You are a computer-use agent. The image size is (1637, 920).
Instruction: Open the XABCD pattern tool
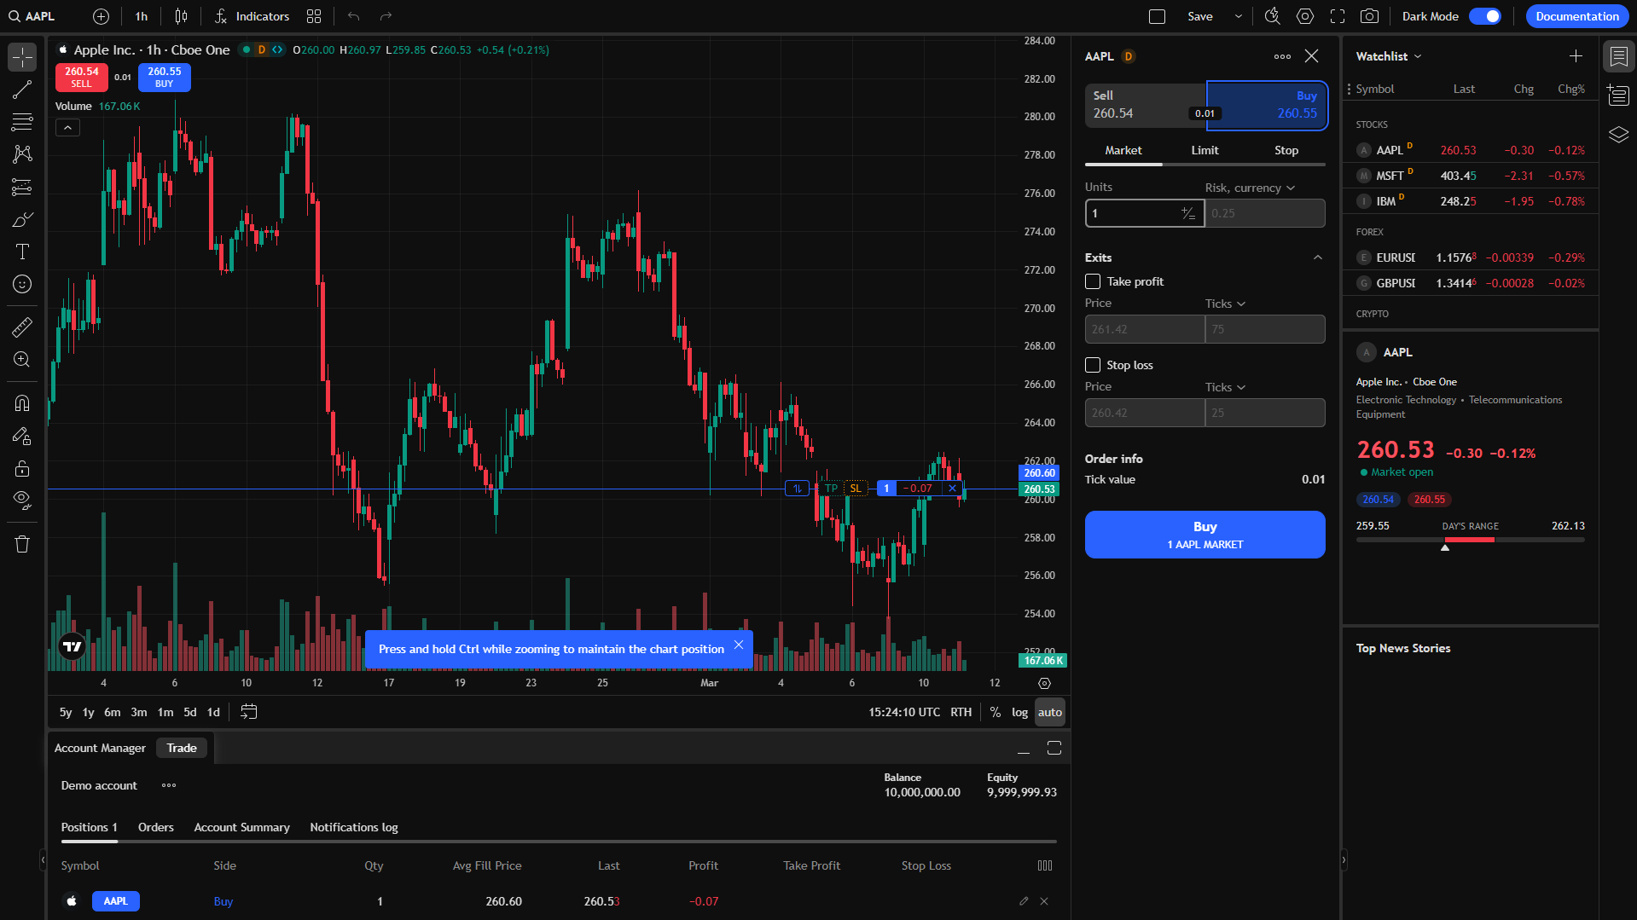(21, 154)
